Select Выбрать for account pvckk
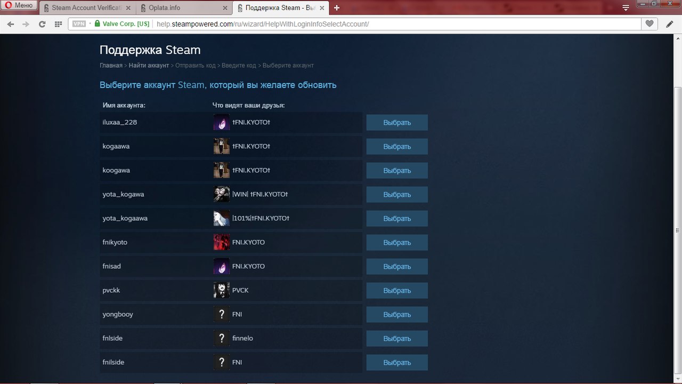The width and height of the screenshot is (682, 384). 397,291
